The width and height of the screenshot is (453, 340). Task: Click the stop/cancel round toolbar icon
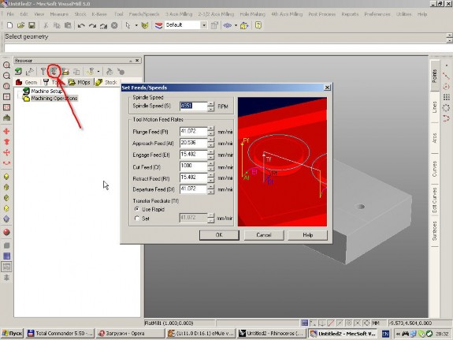pos(114,25)
